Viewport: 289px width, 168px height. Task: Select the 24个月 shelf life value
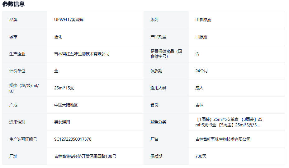tap(201, 71)
